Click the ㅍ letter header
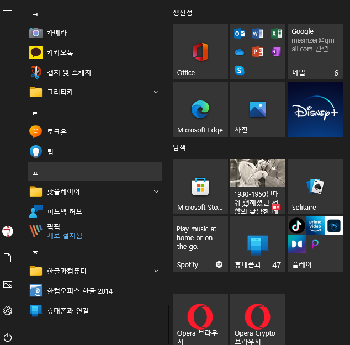Screen dimensions: 350x345 (95, 172)
